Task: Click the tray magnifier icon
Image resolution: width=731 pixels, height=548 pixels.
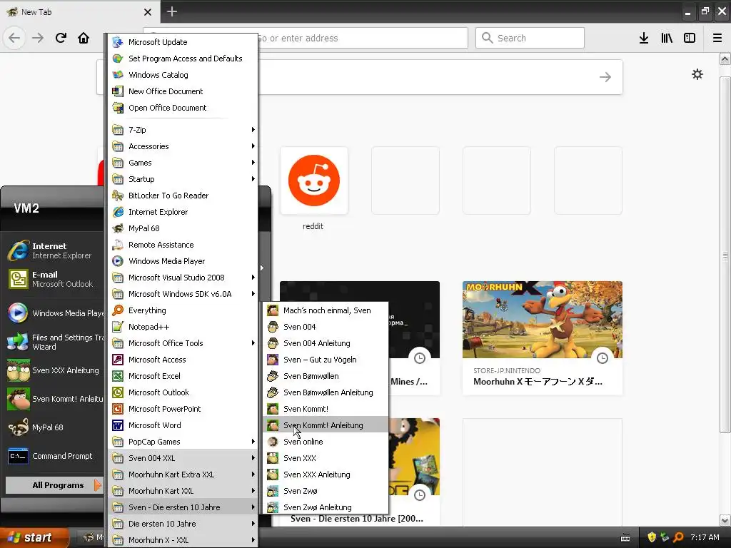Action: click(x=678, y=538)
